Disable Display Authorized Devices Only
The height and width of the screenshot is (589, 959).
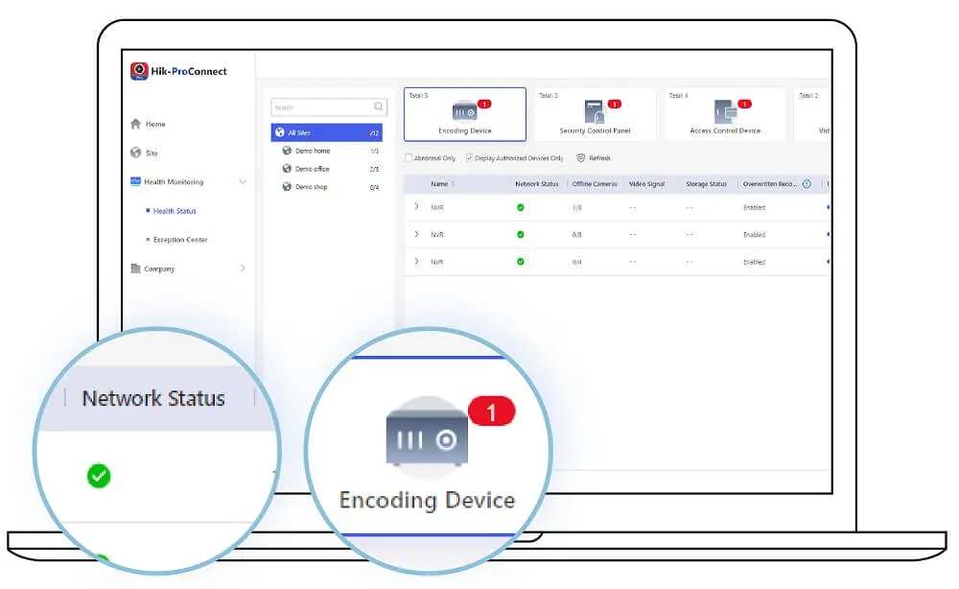(x=470, y=157)
